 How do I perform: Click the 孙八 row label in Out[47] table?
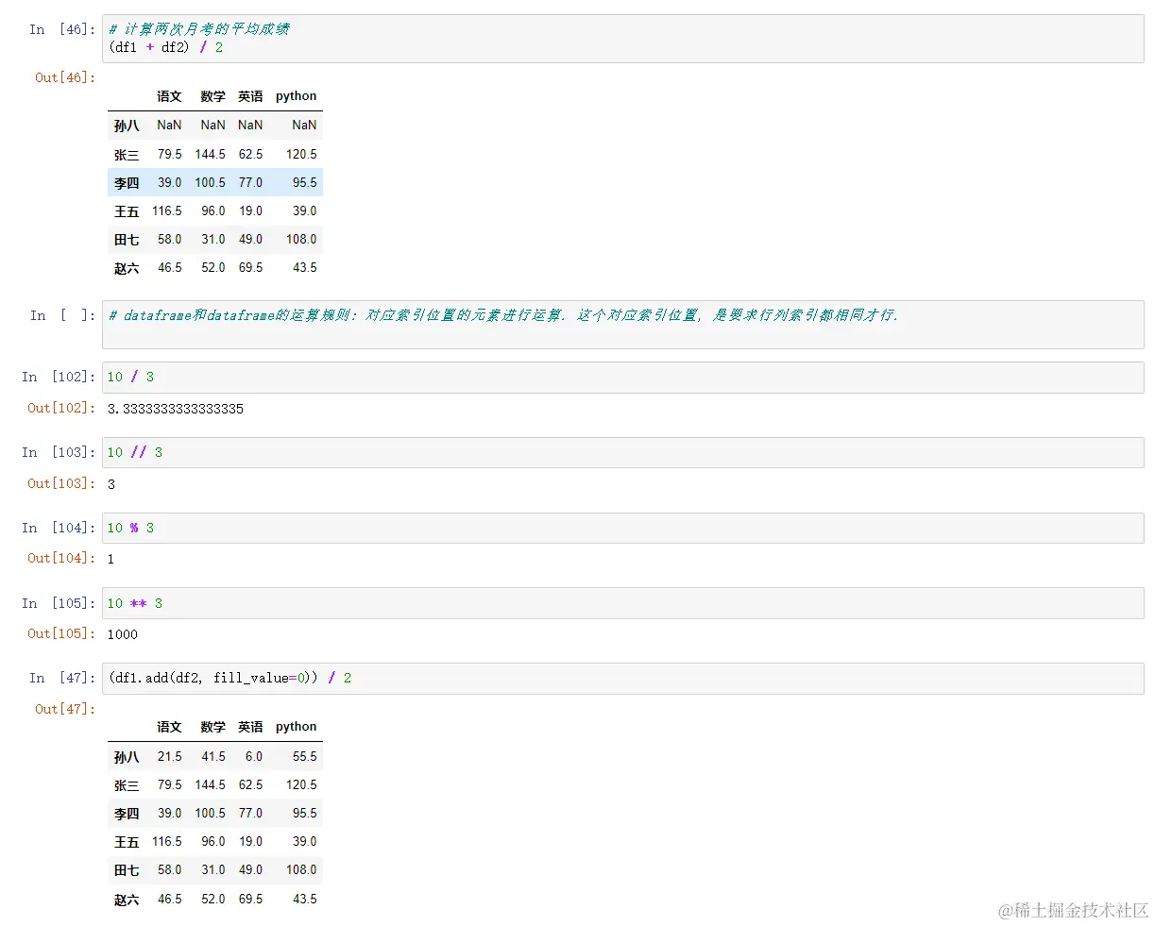coord(127,757)
